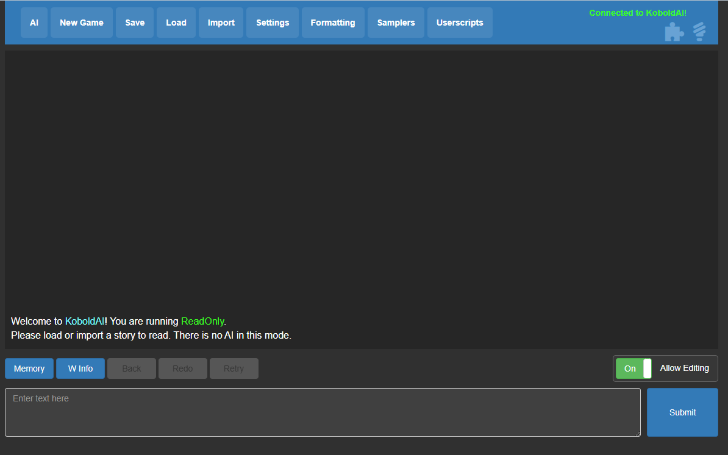Click the Back button
This screenshot has width=728, height=455.
click(x=131, y=369)
